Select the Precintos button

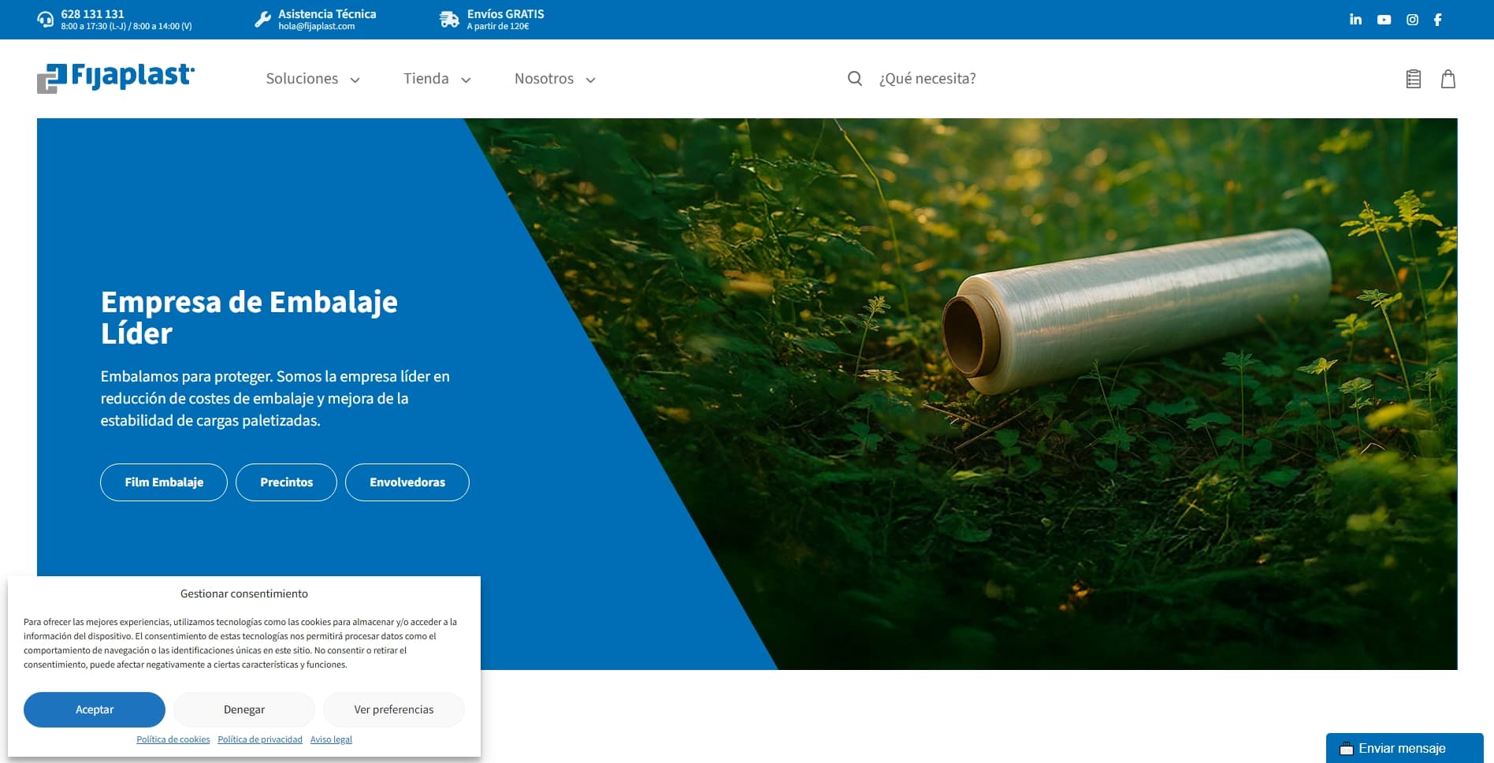point(286,482)
